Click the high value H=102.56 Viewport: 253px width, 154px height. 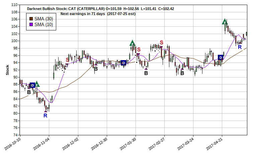[x=131, y=9]
